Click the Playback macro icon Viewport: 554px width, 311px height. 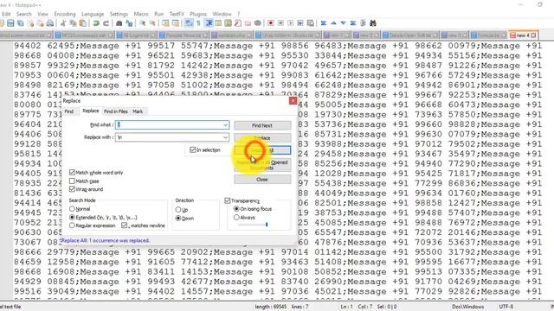pos(291,23)
